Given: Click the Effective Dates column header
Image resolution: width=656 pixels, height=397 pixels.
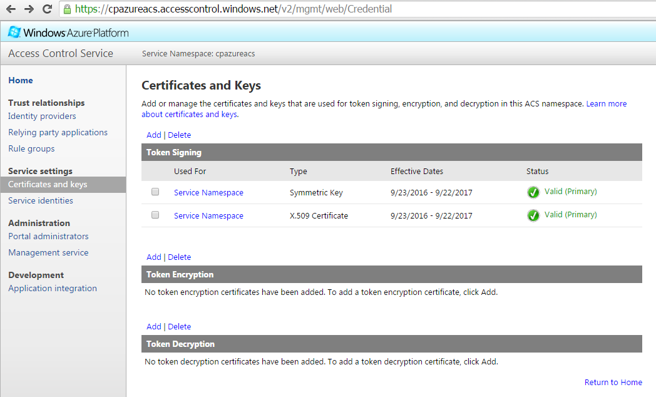Looking at the screenshot, I should [x=417, y=171].
